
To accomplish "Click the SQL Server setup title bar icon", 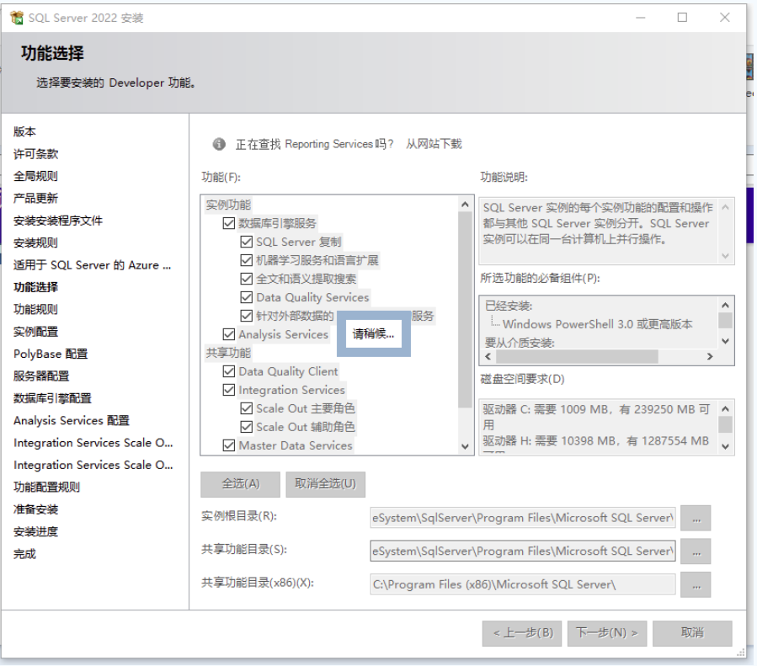I will pyautogui.click(x=17, y=18).
